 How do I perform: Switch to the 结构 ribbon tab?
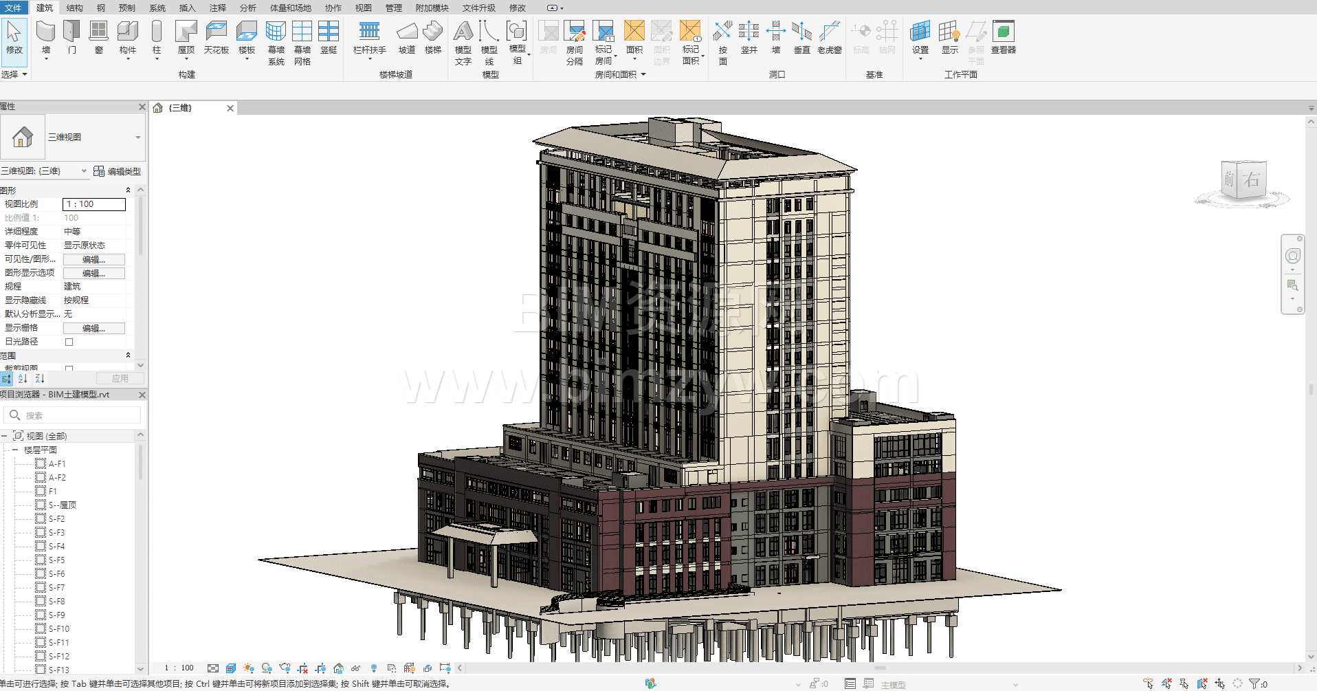pyautogui.click(x=74, y=8)
